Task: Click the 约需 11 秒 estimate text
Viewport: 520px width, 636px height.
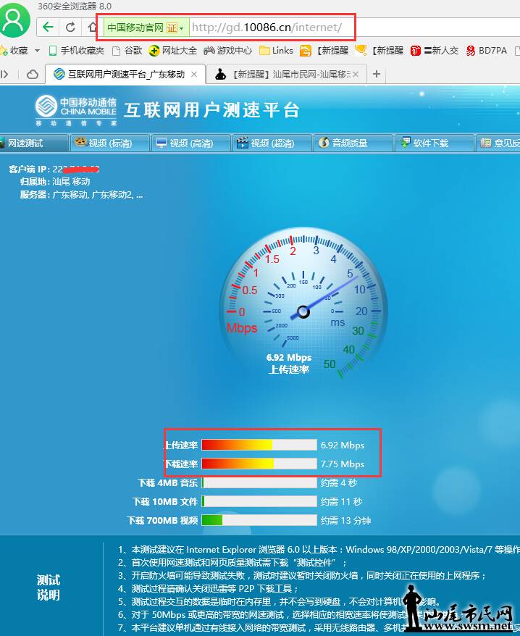Action: coord(341,502)
